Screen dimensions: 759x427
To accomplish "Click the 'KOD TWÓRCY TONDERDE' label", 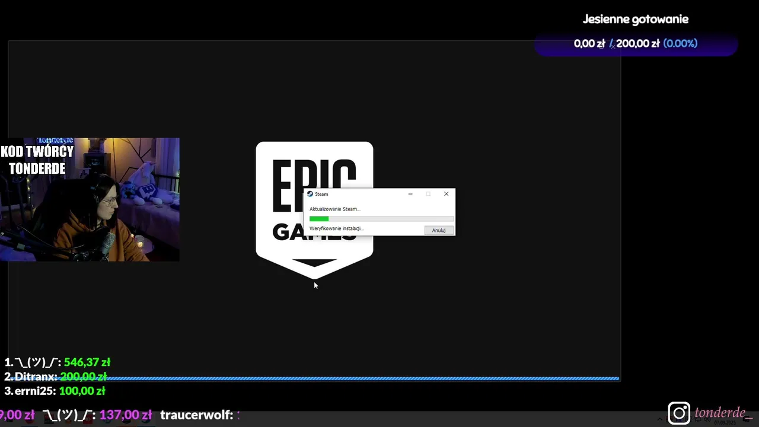I will tap(37, 160).
